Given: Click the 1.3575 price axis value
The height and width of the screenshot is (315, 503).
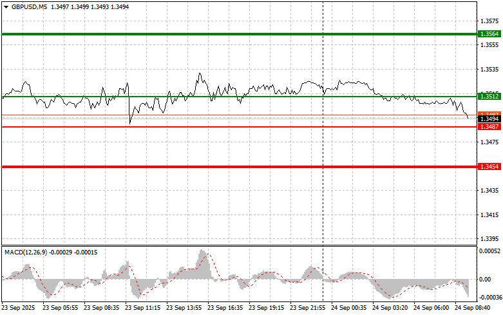Looking at the screenshot, I should click(490, 21).
